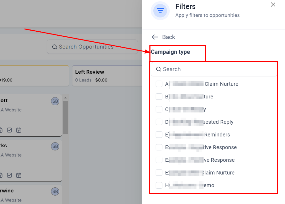Close the Filters side panel
This screenshot has width=285, height=204.
(x=273, y=5)
